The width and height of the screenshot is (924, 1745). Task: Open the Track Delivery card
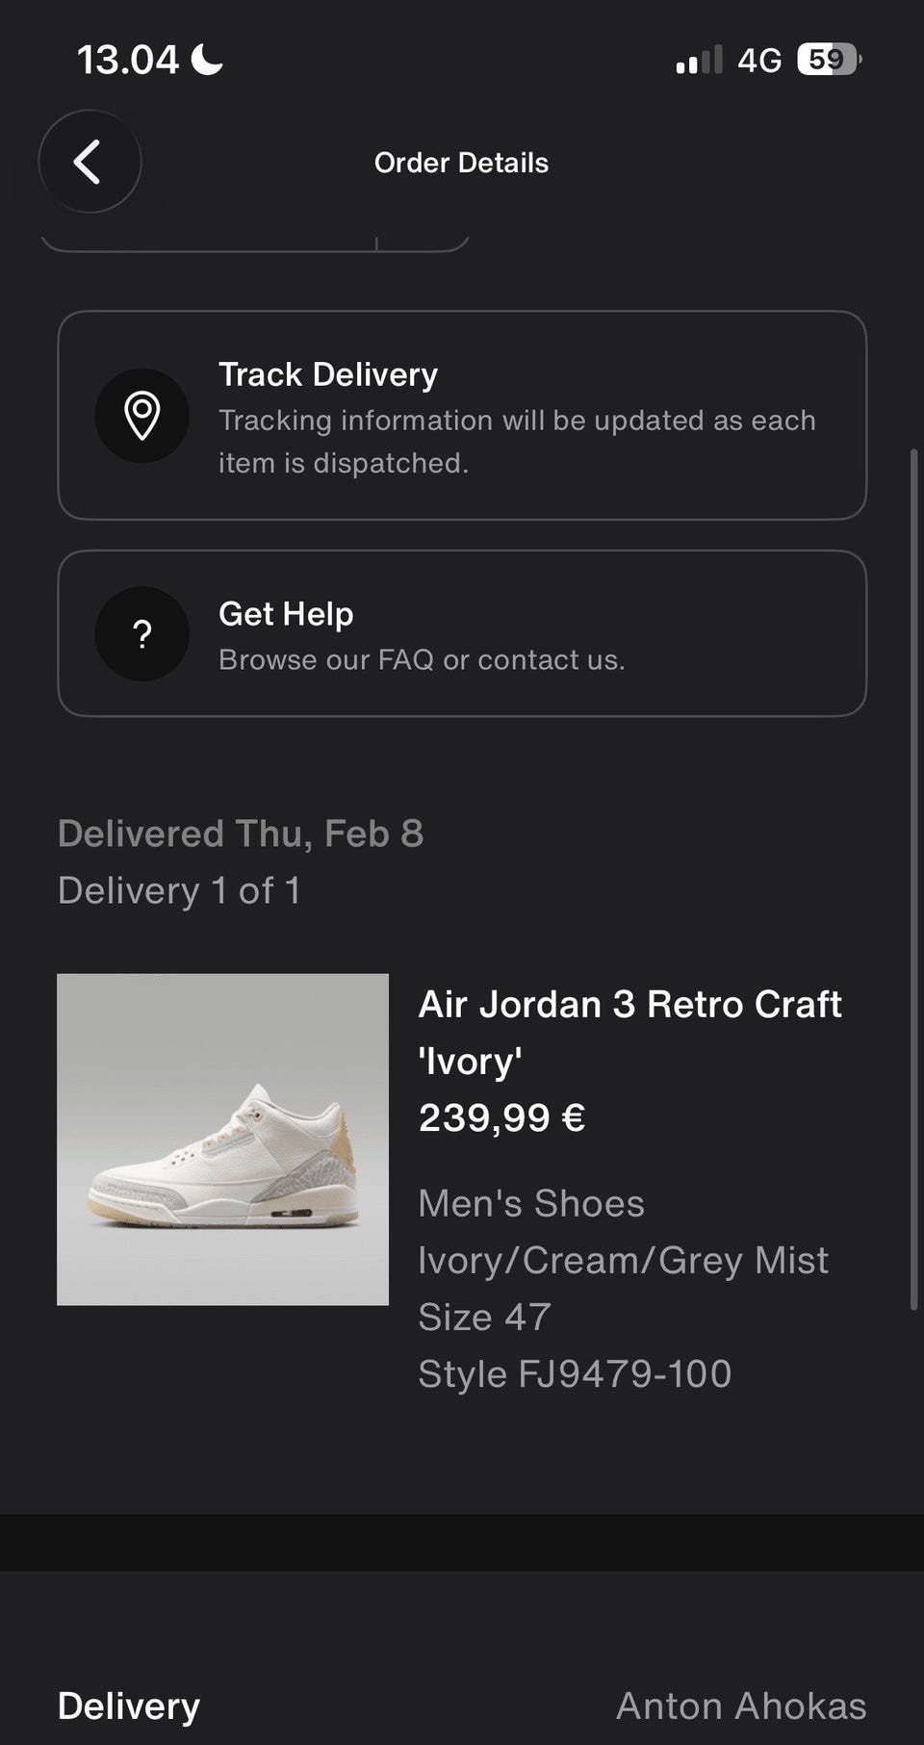pos(462,415)
